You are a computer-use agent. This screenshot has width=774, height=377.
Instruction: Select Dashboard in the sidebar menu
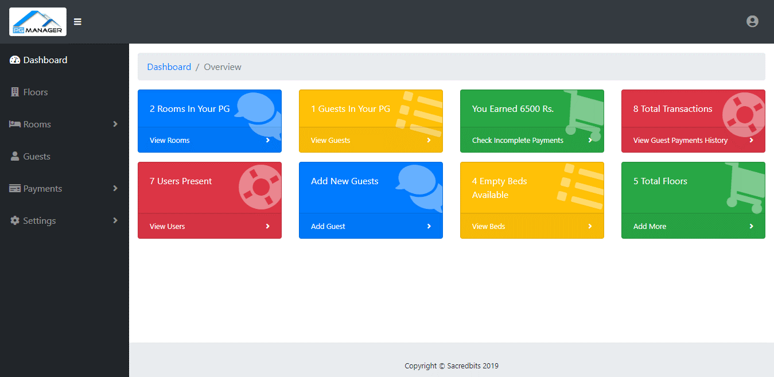click(45, 60)
